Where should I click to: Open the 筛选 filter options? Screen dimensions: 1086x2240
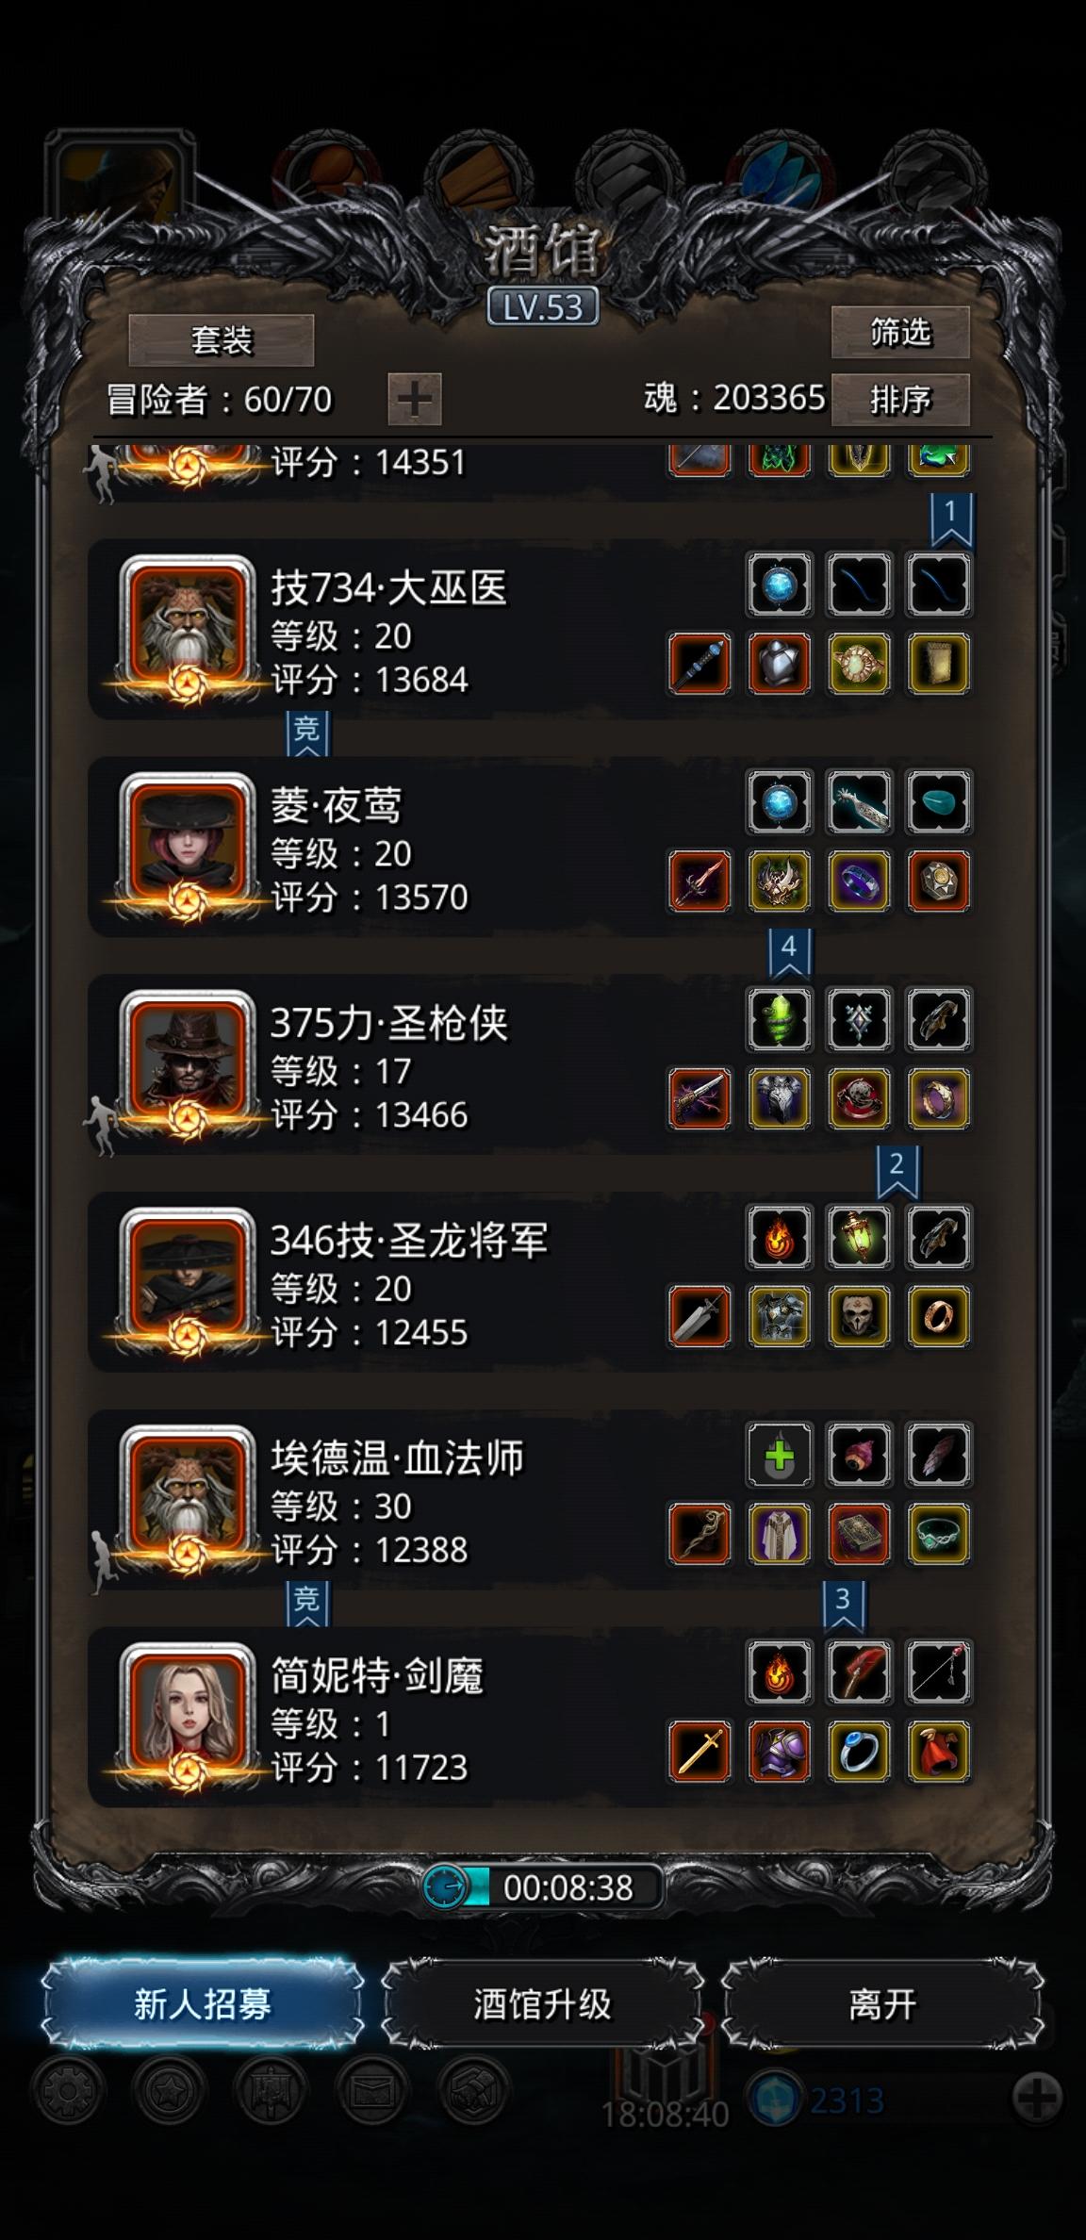coord(900,332)
